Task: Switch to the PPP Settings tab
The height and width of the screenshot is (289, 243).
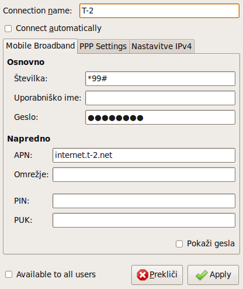Action: [103, 46]
